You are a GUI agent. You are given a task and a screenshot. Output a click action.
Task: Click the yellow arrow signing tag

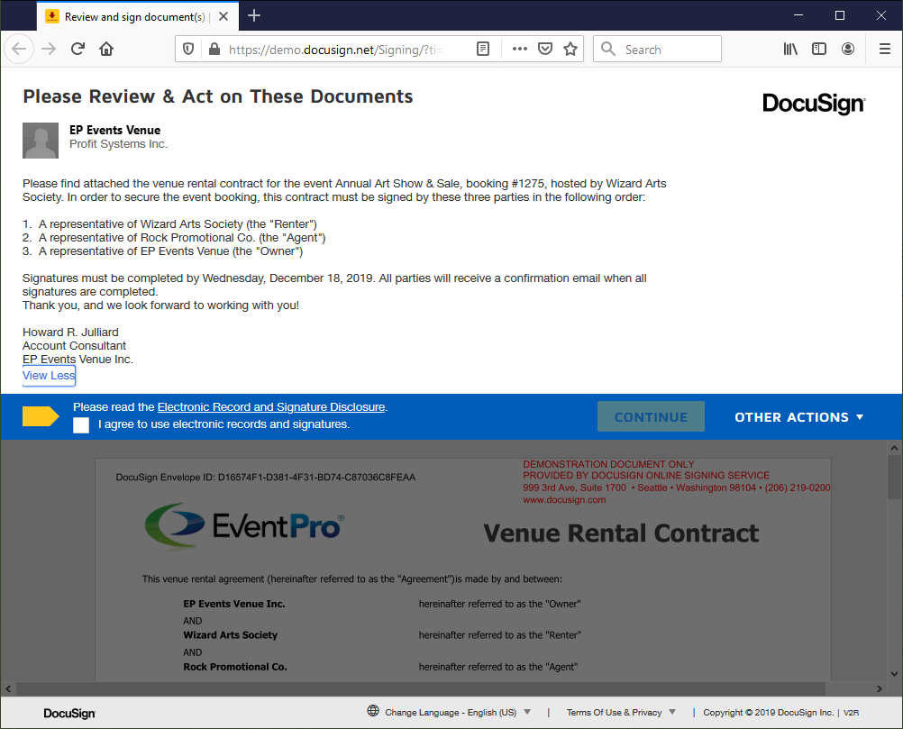(x=41, y=416)
